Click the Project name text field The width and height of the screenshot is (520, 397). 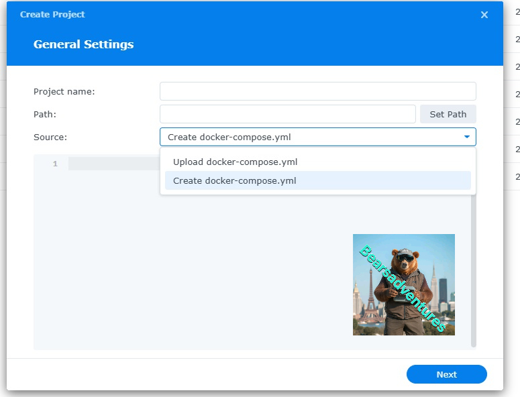(317, 91)
